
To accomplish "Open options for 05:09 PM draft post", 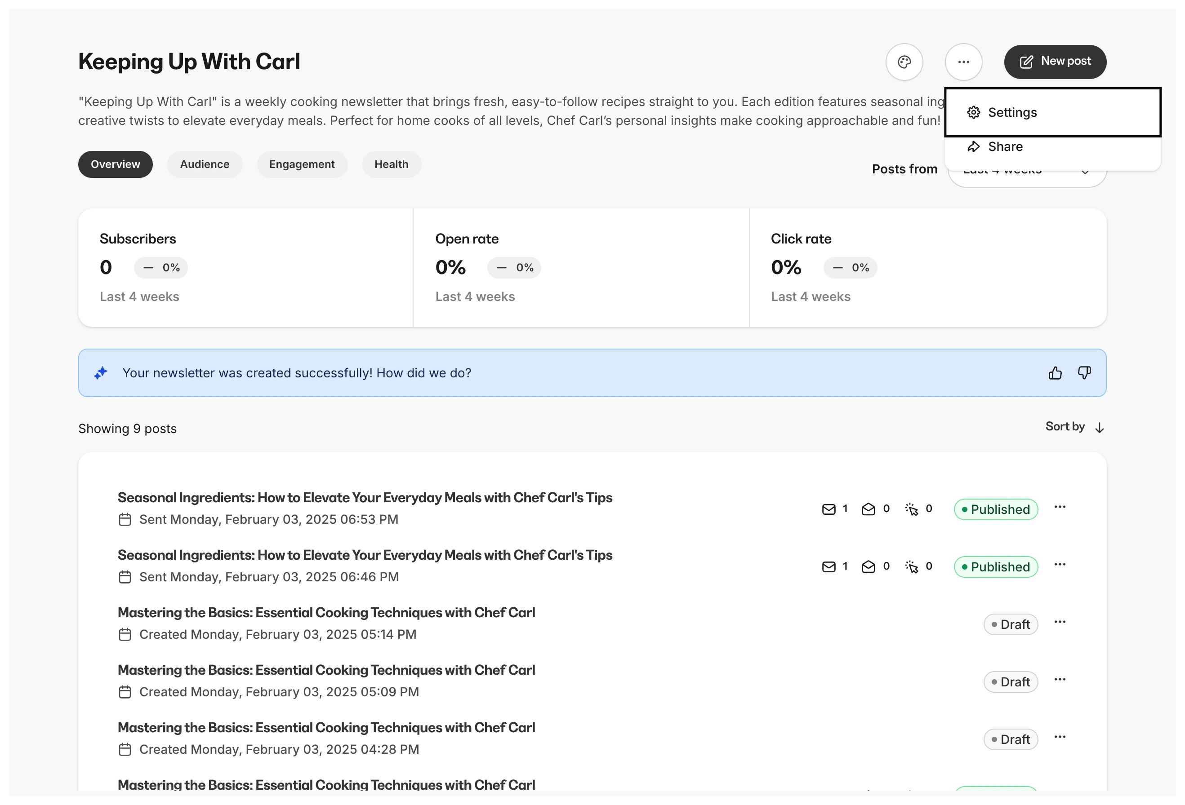I will (x=1060, y=680).
